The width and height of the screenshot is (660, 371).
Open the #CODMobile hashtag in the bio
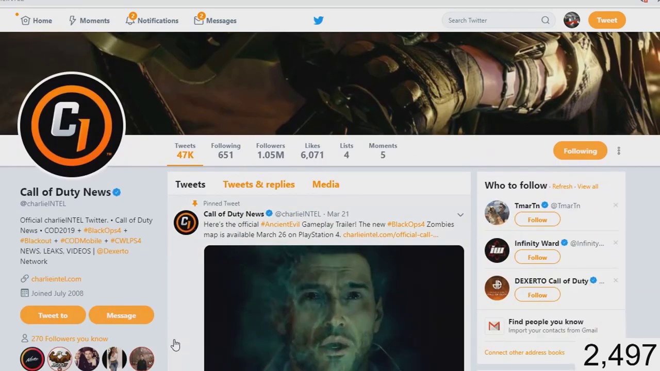click(81, 241)
